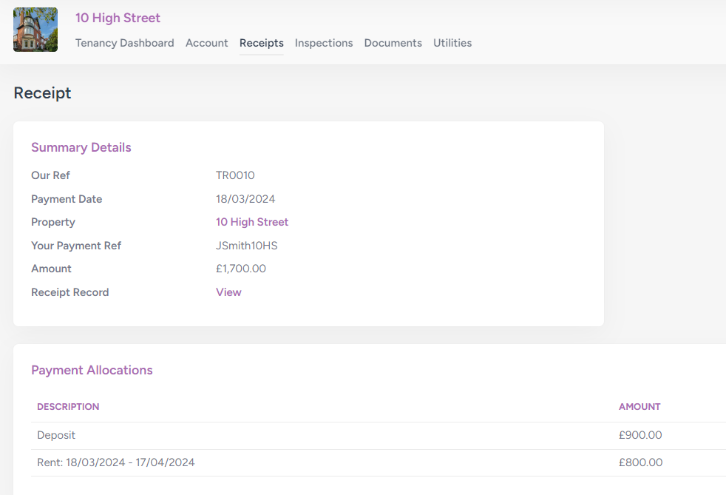
Task: Click the £800.00 rent amount
Action: 640,462
